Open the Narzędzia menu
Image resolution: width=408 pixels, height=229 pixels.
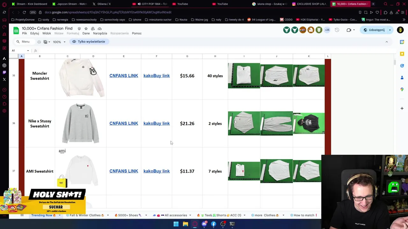click(x=100, y=33)
